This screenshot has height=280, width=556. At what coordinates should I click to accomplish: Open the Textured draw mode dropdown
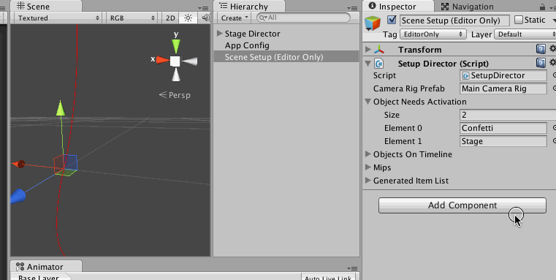(58, 18)
